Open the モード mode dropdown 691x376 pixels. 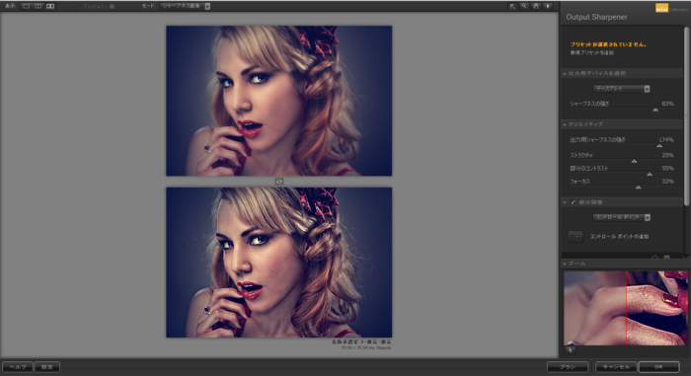coord(186,6)
